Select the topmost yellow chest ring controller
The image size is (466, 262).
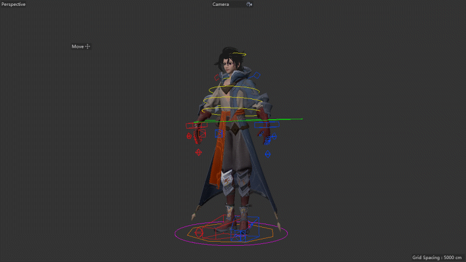234,90
